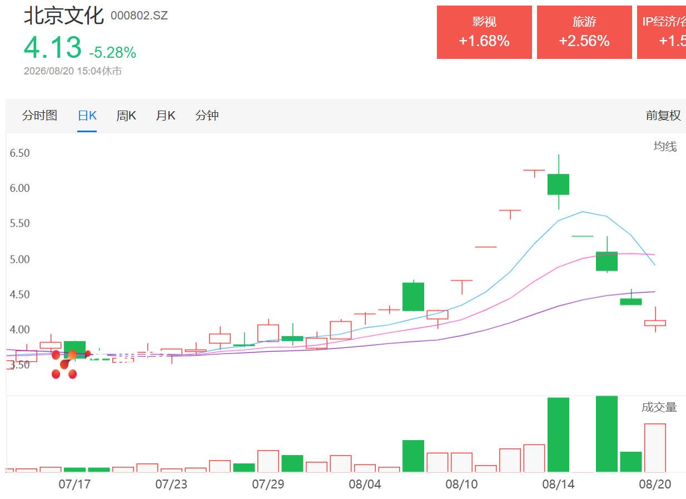Click the 08/04 date axis label
Screen dimensions: 686x499
point(365,485)
